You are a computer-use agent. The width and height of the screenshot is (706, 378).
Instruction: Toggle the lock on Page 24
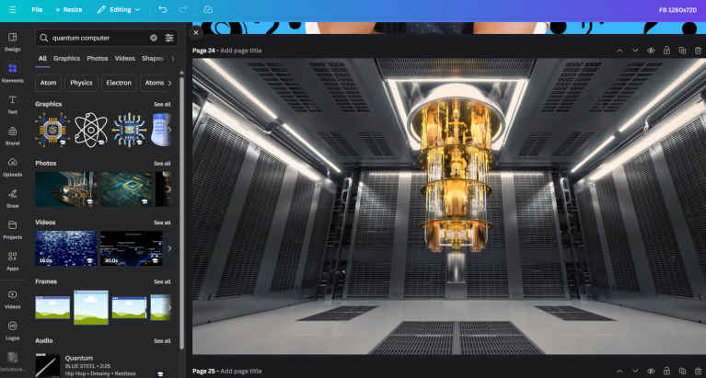click(666, 51)
